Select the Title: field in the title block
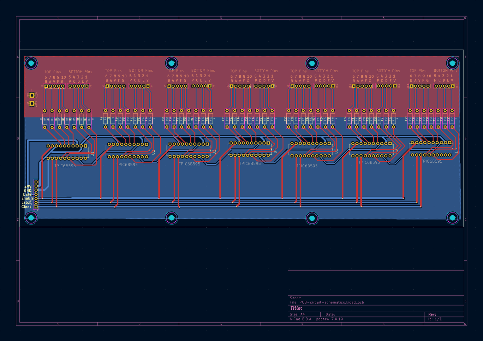This screenshot has height=341, width=483. (x=295, y=308)
